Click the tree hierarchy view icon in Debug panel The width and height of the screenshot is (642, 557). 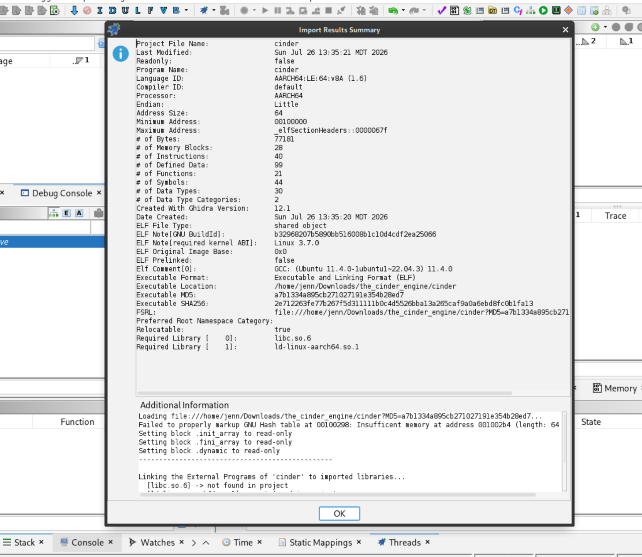point(54,213)
